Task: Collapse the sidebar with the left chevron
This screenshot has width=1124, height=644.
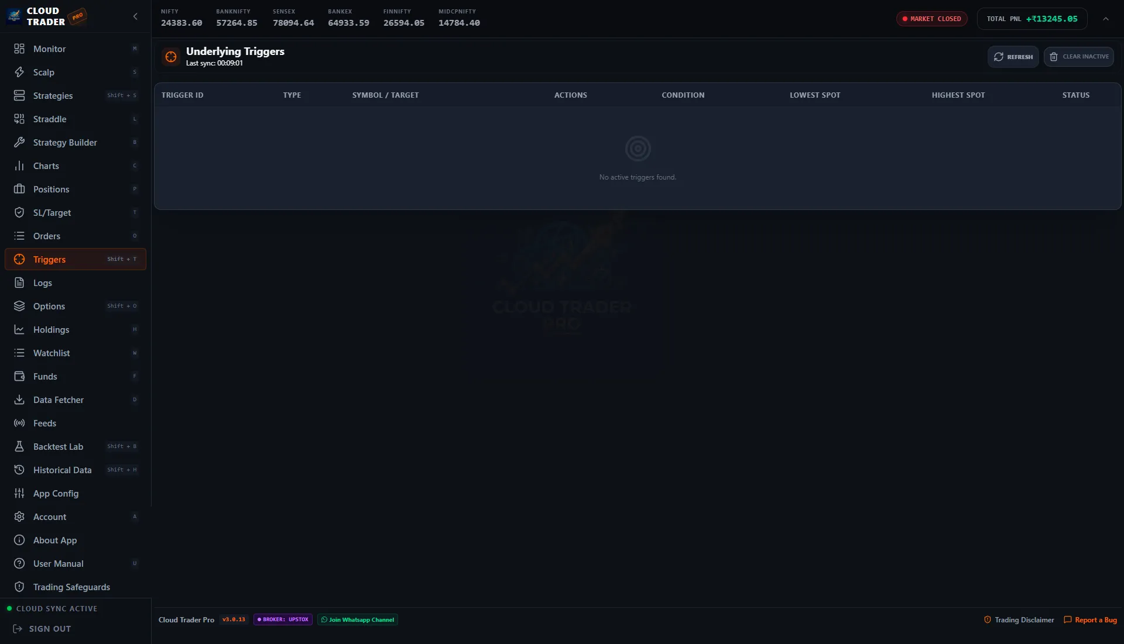Action: (x=135, y=16)
